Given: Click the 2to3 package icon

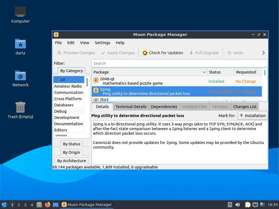Looking at the screenshot, I should click(x=96, y=100).
